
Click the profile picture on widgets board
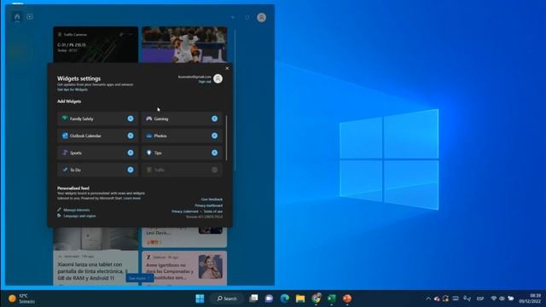pos(262,17)
